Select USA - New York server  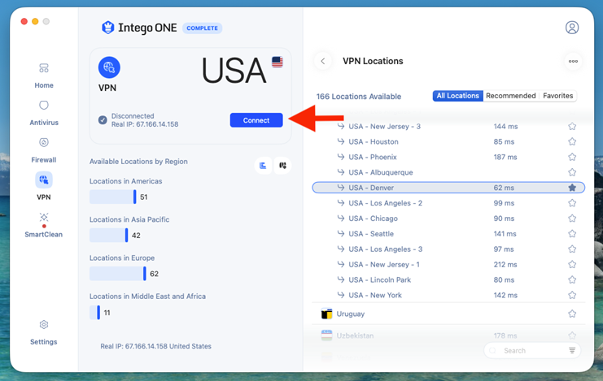(448, 295)
